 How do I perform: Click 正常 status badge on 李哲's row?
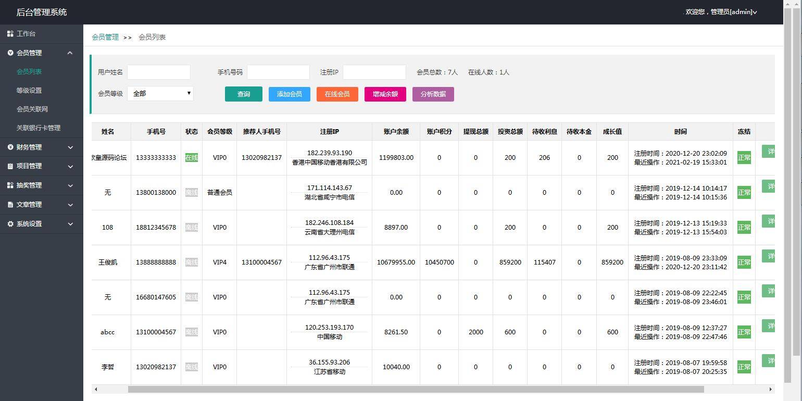(744, 367)
